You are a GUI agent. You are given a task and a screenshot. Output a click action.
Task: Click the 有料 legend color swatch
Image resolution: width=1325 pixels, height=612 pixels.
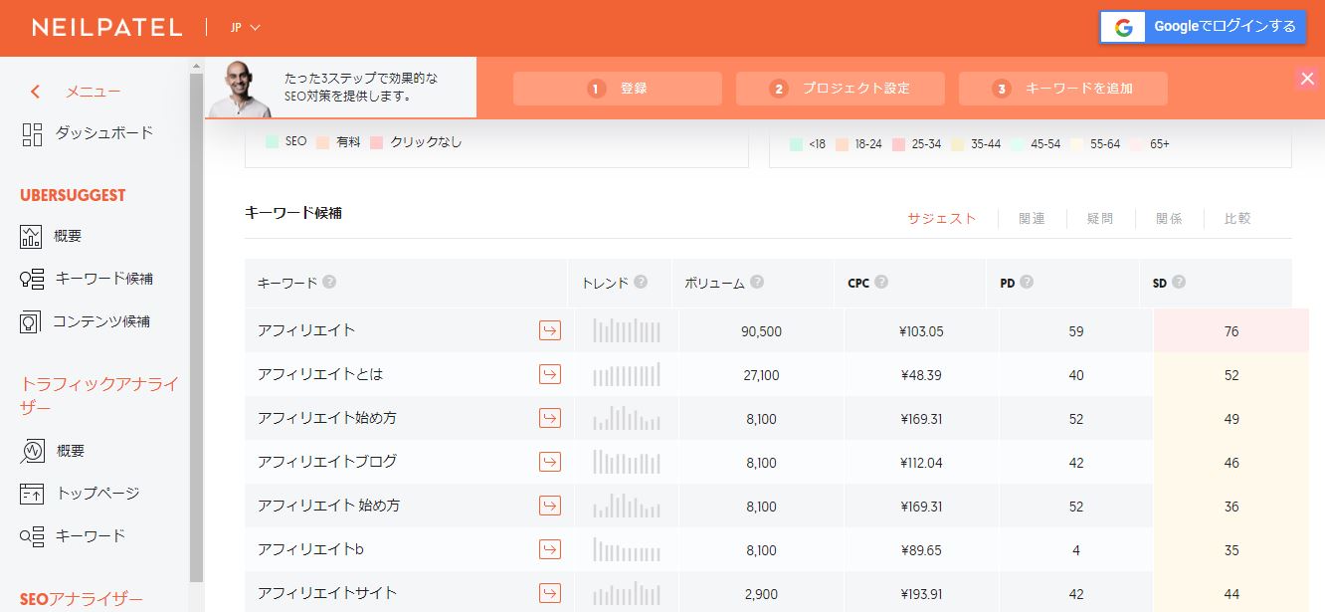coord(323,142)
